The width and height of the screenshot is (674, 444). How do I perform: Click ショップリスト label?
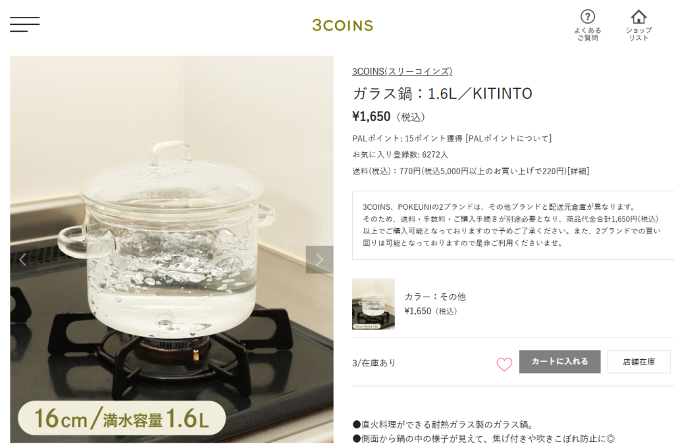[x=638, y=34]
